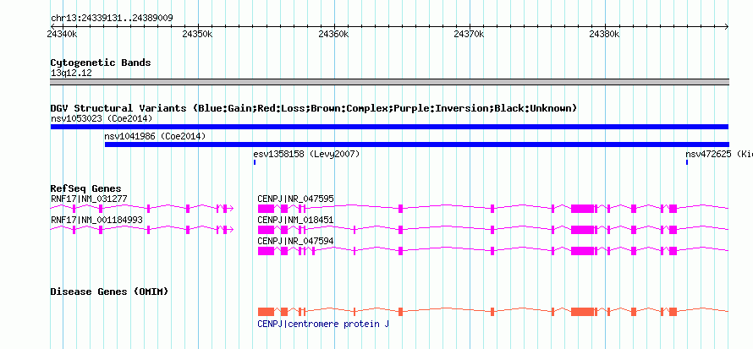Image resolution: width=753 pixels, height=349 pixels.
Task: Click the large orange OMIM CENPJ exon
Action: click(582, 312)
